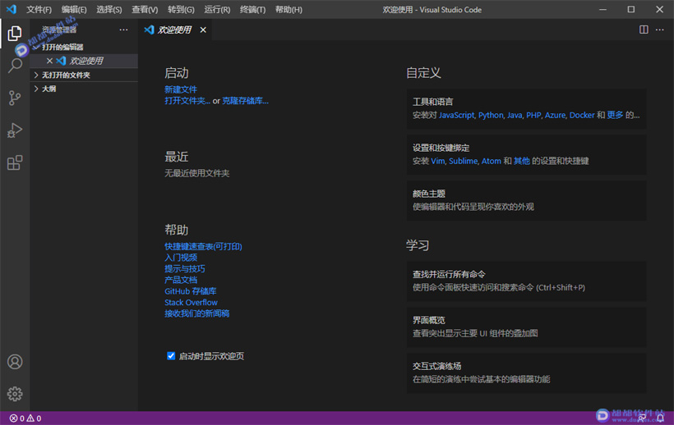Open the 运行(R) menu
674x425 pixels.
tap(217, 9)
